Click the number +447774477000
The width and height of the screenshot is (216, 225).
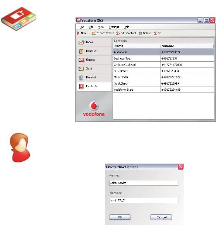point(171,65)
